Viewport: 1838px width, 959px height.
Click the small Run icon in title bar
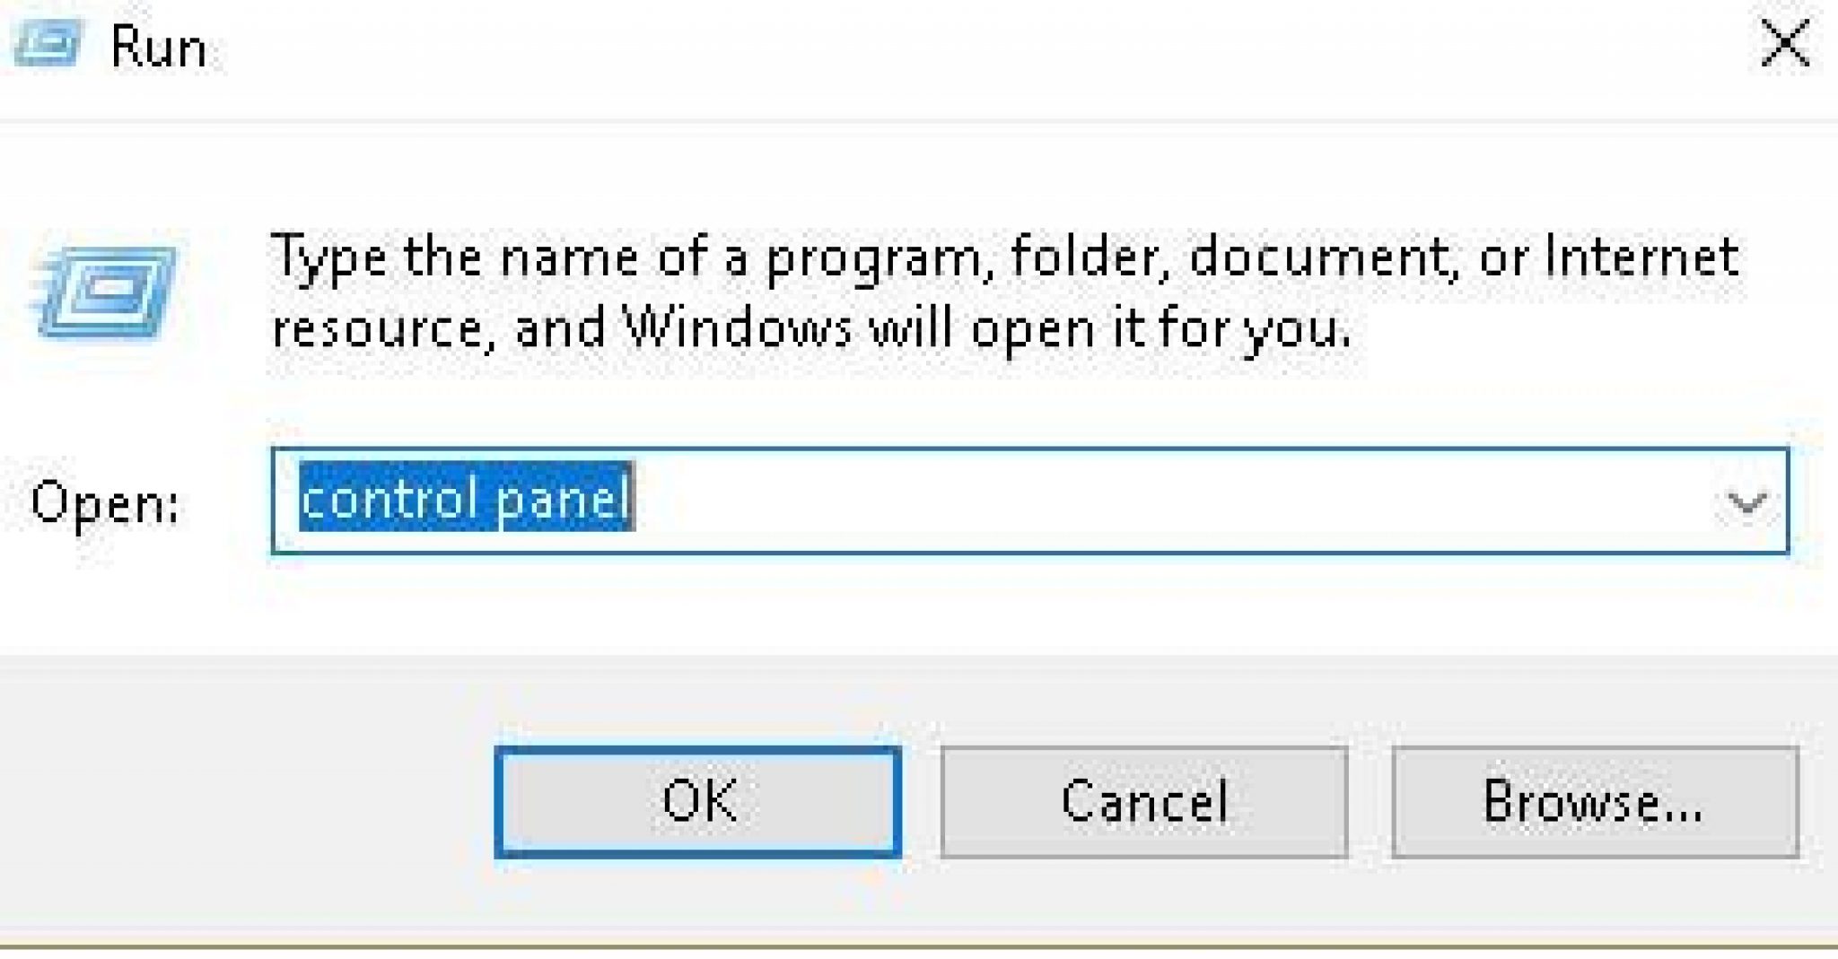tap(48, 43)
